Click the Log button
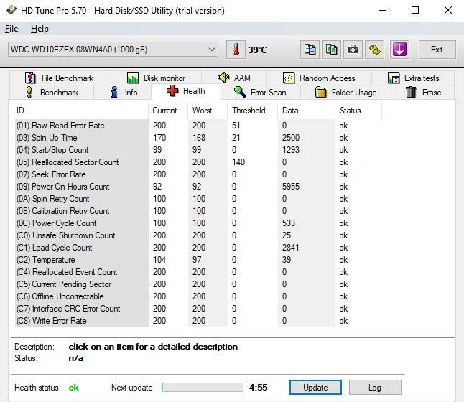 tap(375, 387)
